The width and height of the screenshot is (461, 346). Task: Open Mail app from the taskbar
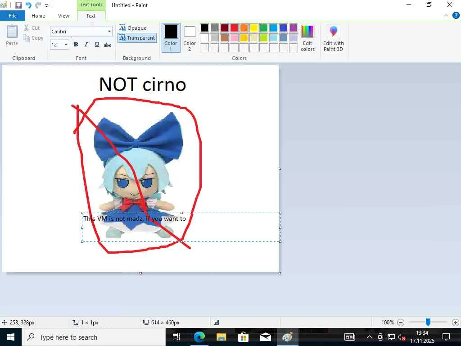coord(266,337)
